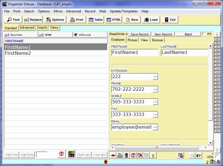The width and height of the screenshot is (223, 166).
Task: Click the ellipsis button next to FAX
Action: point(155,115)
